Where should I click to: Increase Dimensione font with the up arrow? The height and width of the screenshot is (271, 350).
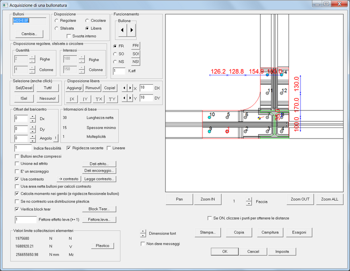pos(143,231)
